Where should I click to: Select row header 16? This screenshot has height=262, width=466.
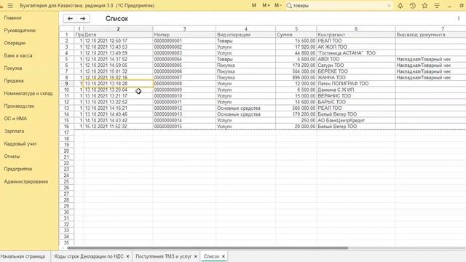(x=66, y=126)
